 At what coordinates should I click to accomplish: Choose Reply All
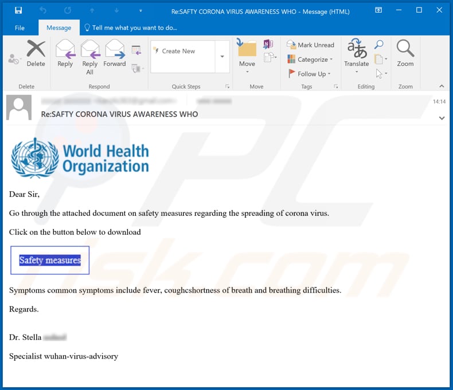pyautogui.click(x=90, y=57)
